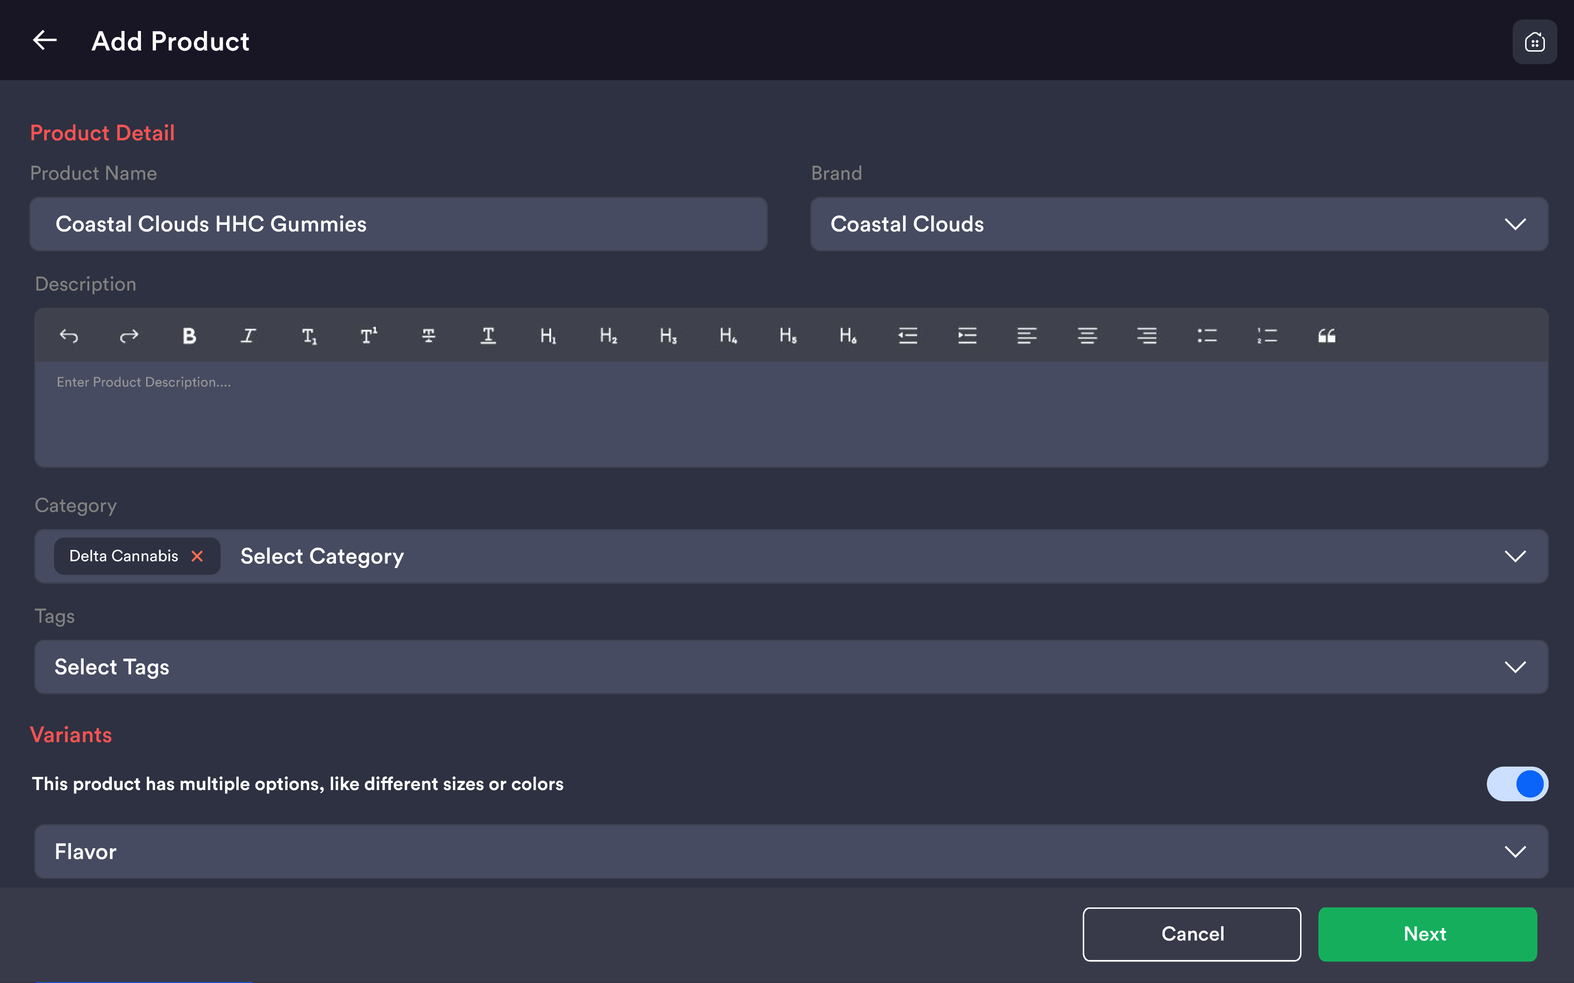Expand the Select Category dropdown

pos(791,556)
